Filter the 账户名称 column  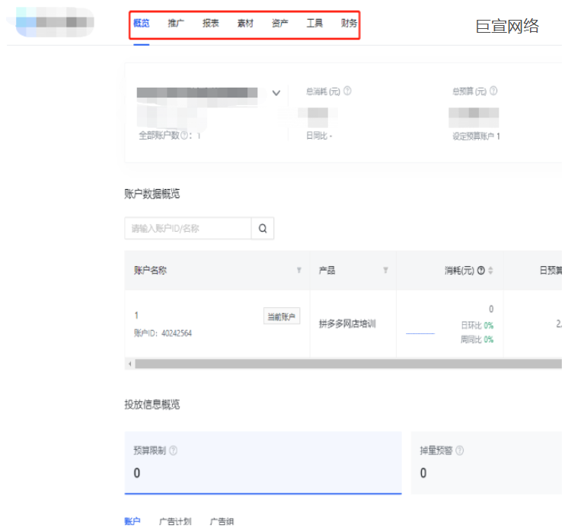299,270
